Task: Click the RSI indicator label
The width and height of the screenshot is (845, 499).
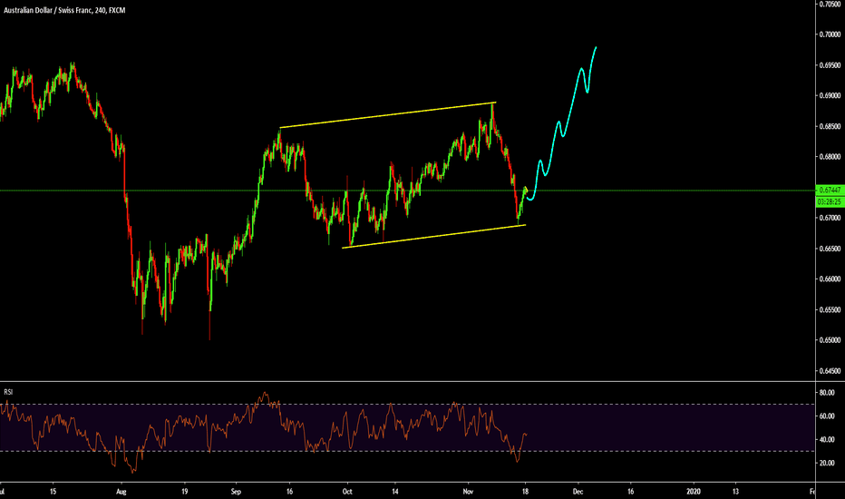Action: click(8, 392)
